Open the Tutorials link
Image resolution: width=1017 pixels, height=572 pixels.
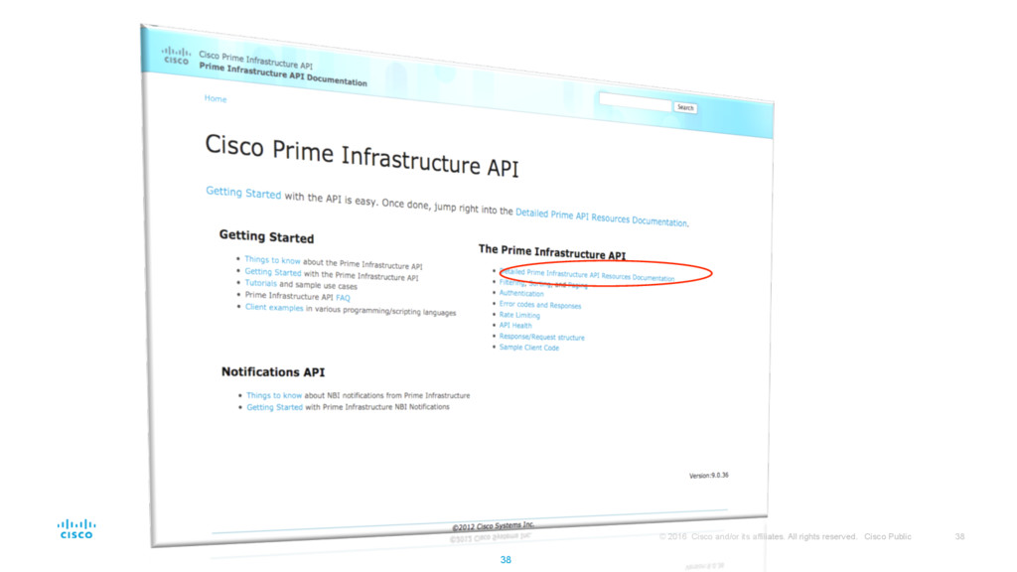tap(260, 283)
